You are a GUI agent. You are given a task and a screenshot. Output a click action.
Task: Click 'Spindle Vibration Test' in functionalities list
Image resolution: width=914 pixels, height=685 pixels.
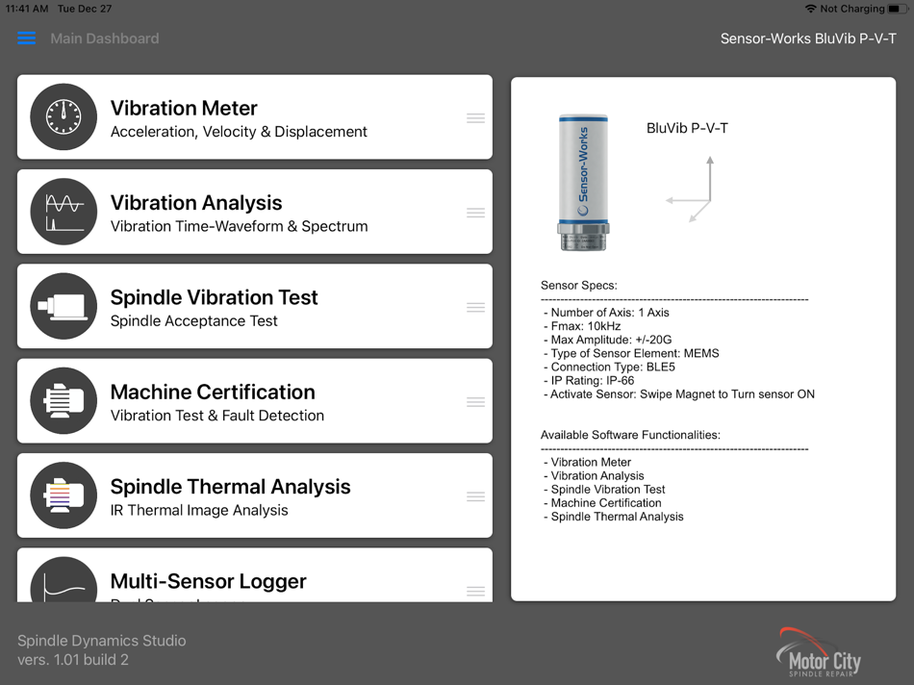[x=604, y=489]
